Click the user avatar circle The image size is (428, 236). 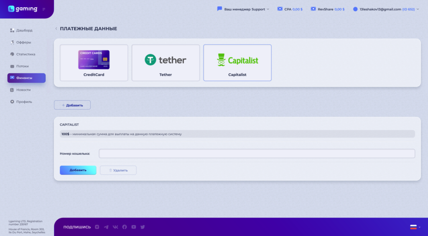pos(355,9)
